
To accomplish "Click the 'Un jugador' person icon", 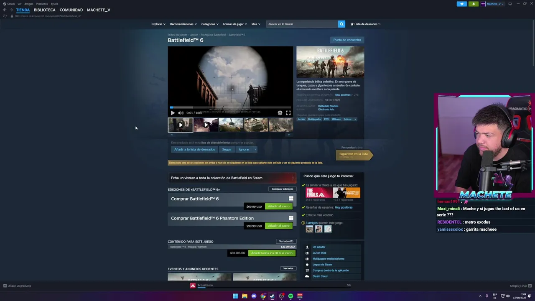I will tap(307, 247).
